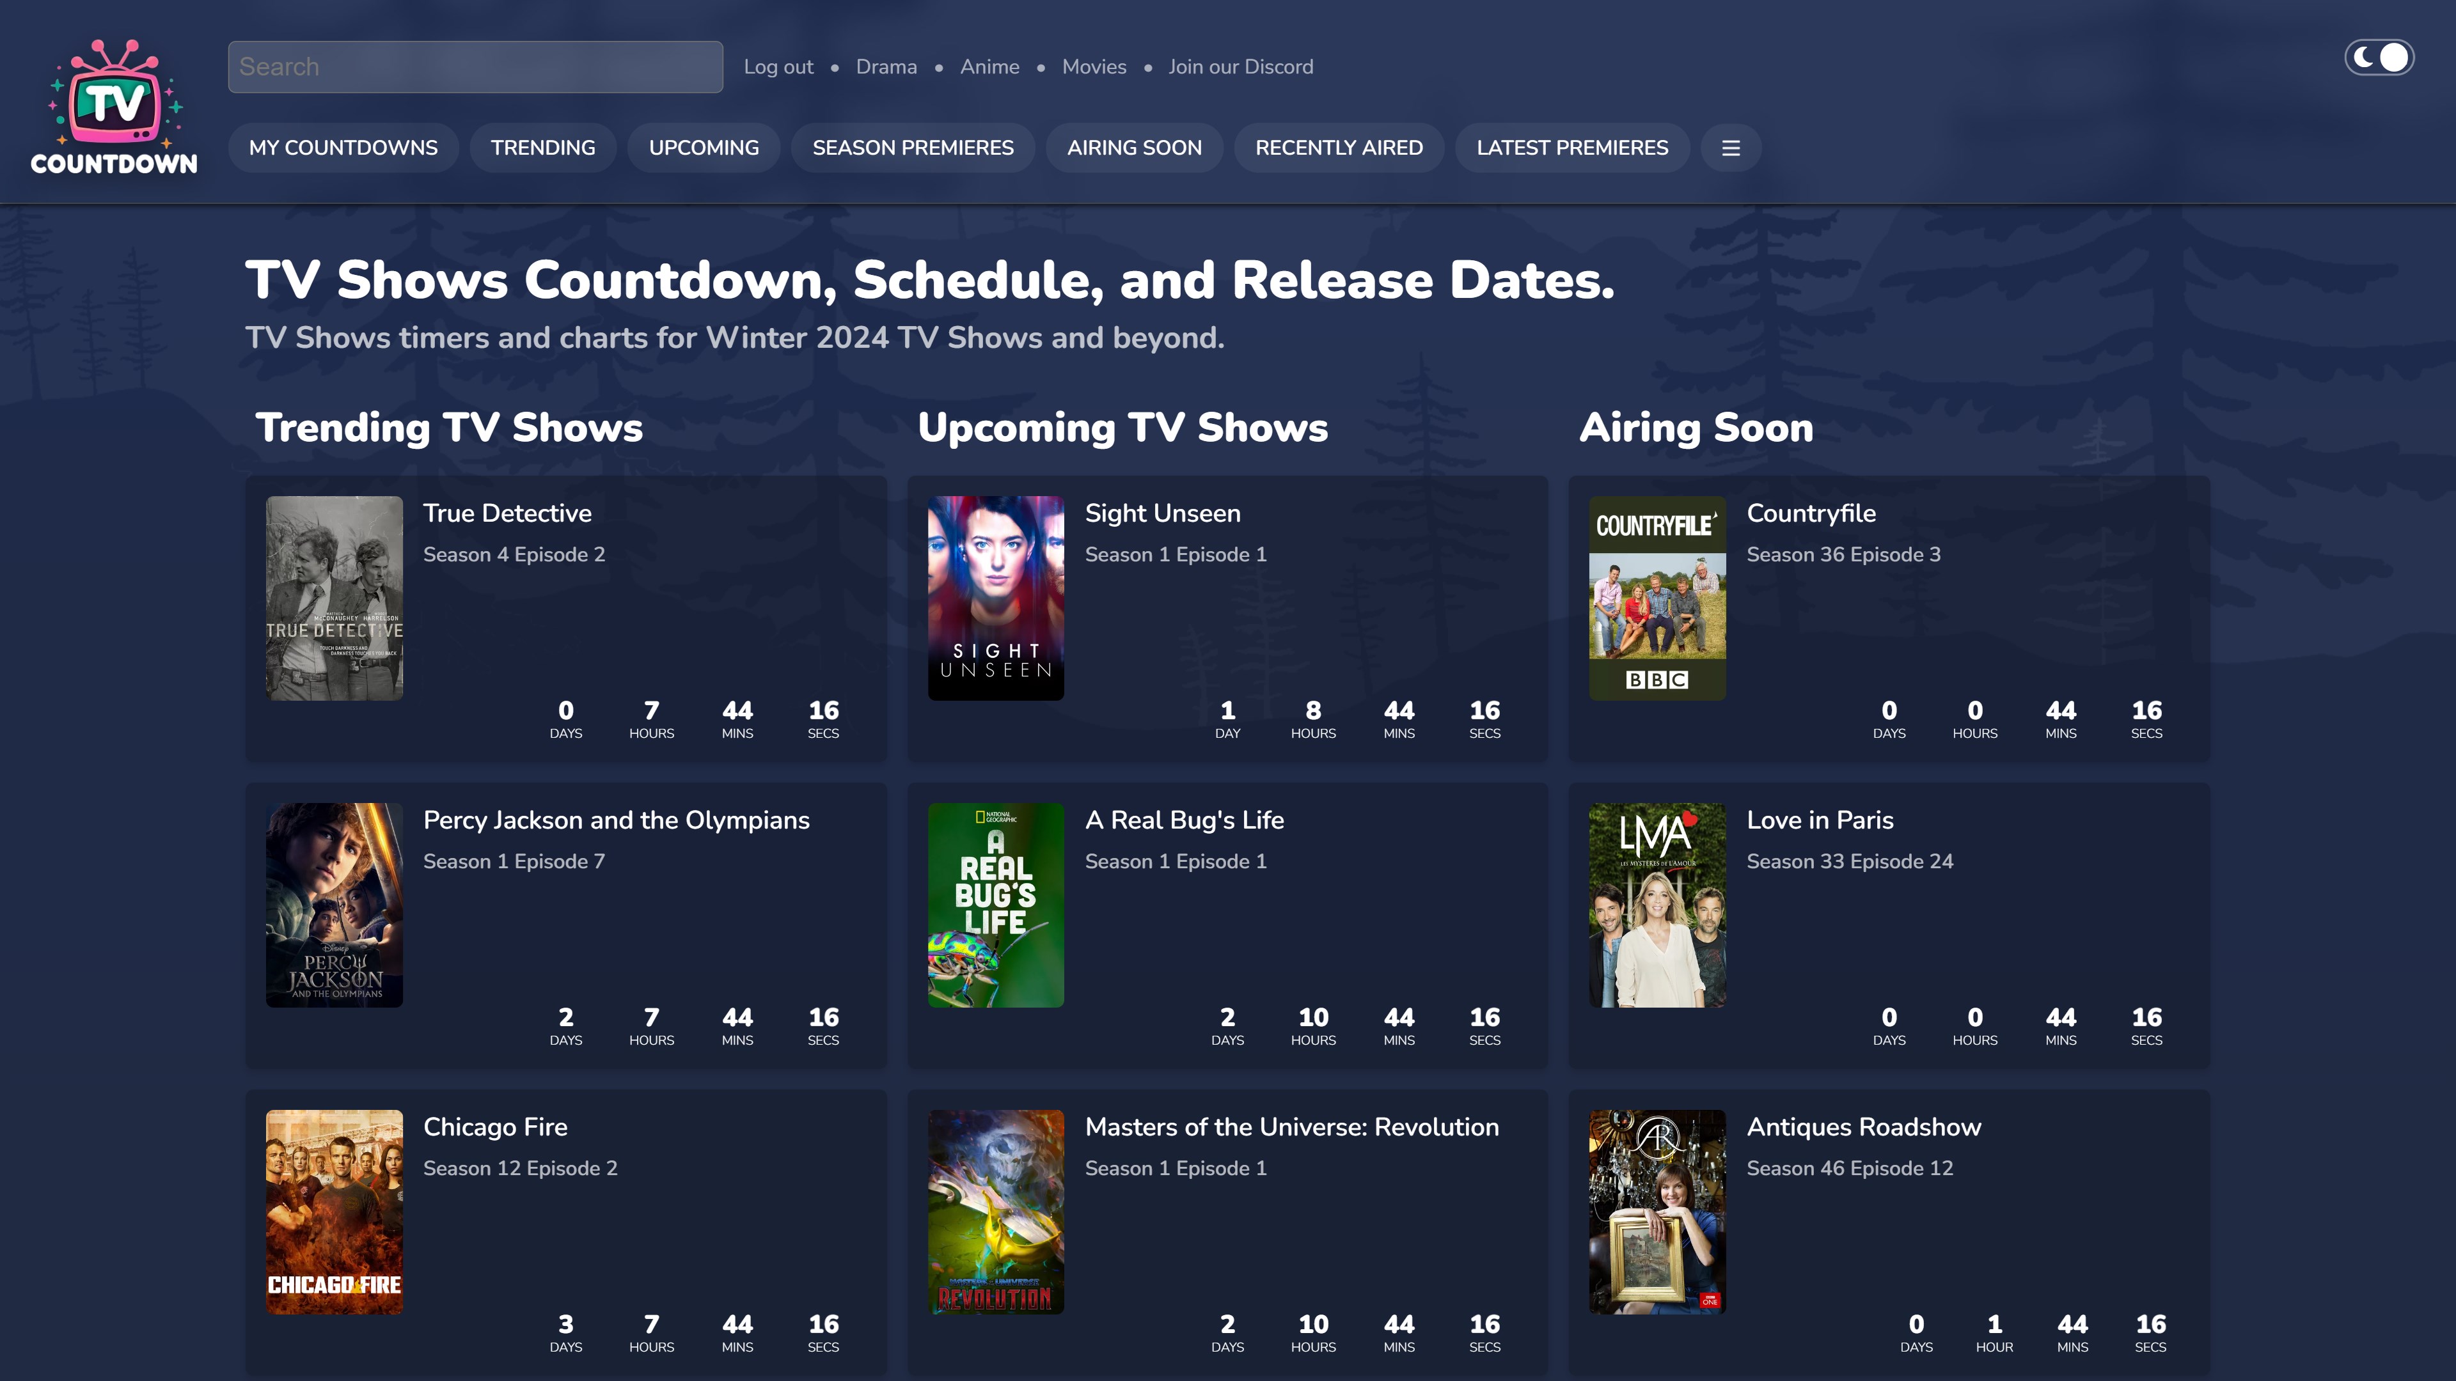Open the My Countdowns tab

pyautogui.click(x=343, y=148)
